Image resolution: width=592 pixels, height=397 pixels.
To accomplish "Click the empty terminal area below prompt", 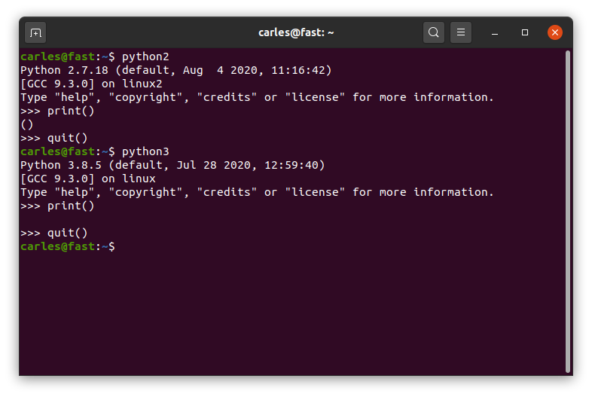I will pos(292,313).
